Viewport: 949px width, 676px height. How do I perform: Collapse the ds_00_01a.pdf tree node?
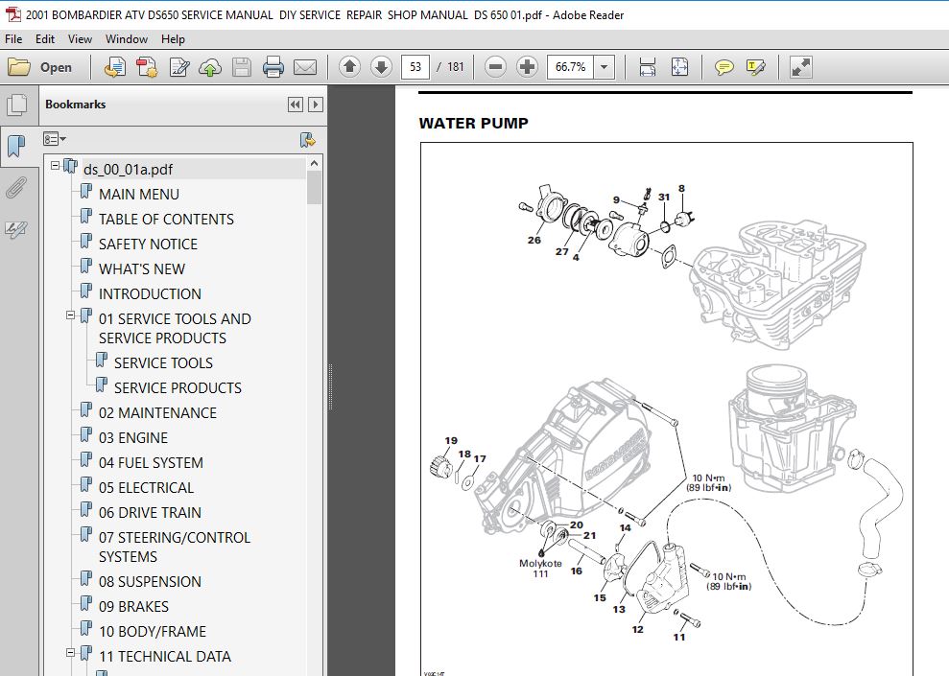[x=55, y=165]
